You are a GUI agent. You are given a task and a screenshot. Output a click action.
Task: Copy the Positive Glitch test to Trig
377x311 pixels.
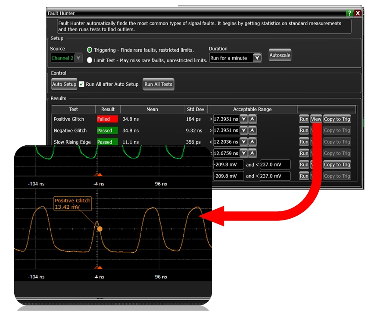click(x=337, y=119)
